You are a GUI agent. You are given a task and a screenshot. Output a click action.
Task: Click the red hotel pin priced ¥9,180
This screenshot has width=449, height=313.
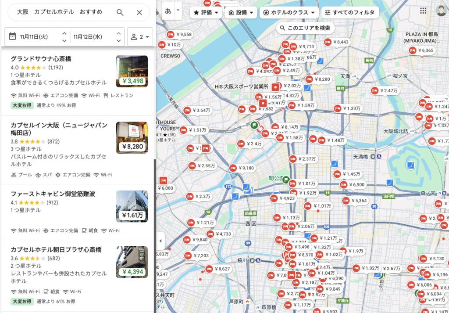(233, 167)
